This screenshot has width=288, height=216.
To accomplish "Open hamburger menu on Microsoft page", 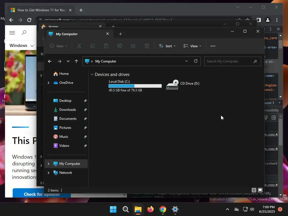I will [12, 33].
